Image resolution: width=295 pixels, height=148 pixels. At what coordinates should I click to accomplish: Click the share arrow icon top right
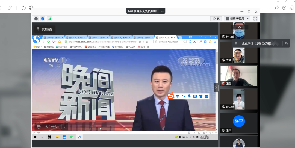coord(276,8)
